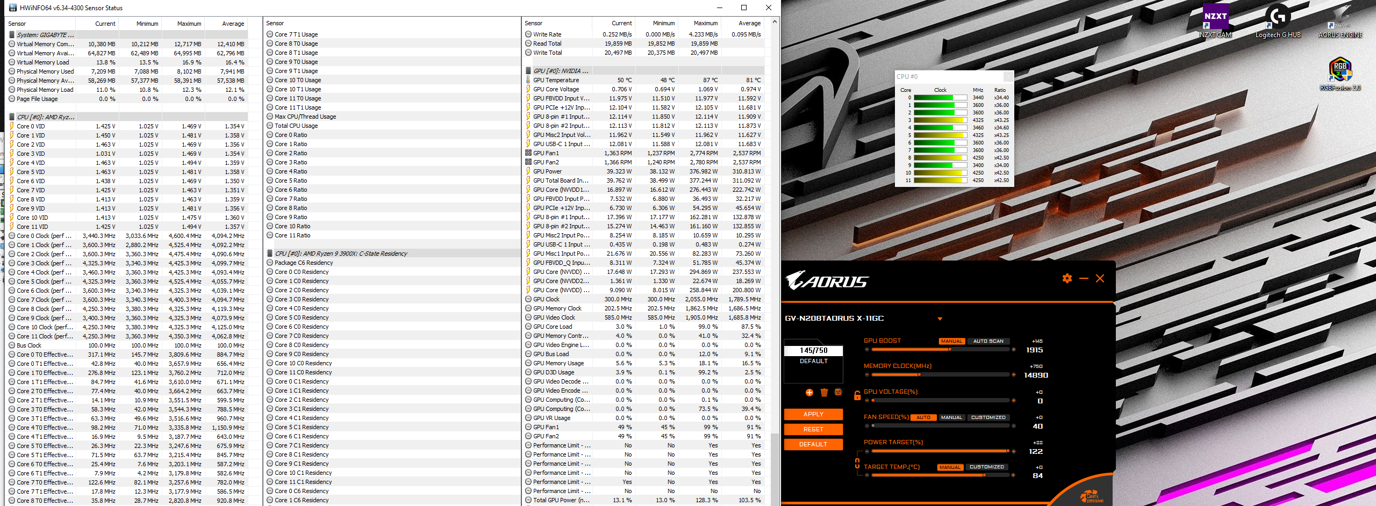Increase GPU Boost with plus button

tap(1014, 350)
